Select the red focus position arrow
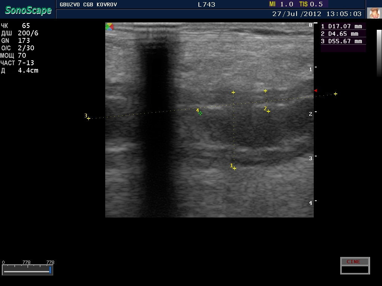382x286 pixels. (x=315, y=90)
